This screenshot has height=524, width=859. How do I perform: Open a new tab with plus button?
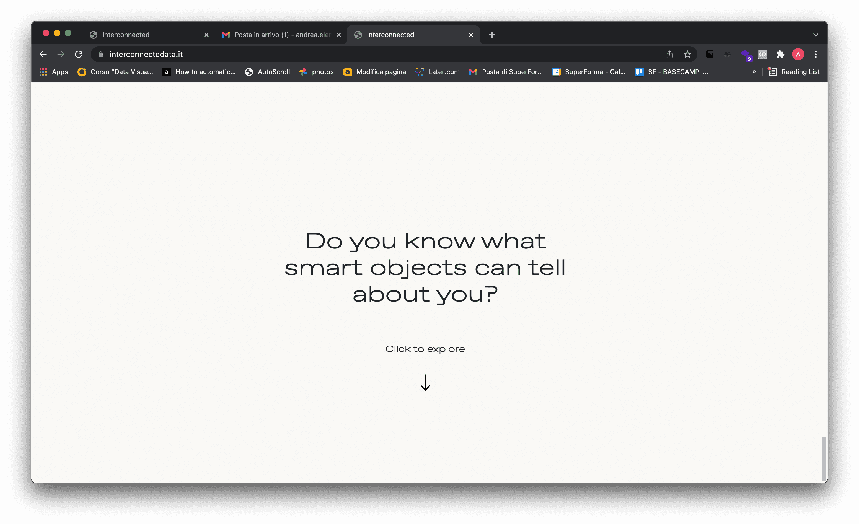pos(492,35)
